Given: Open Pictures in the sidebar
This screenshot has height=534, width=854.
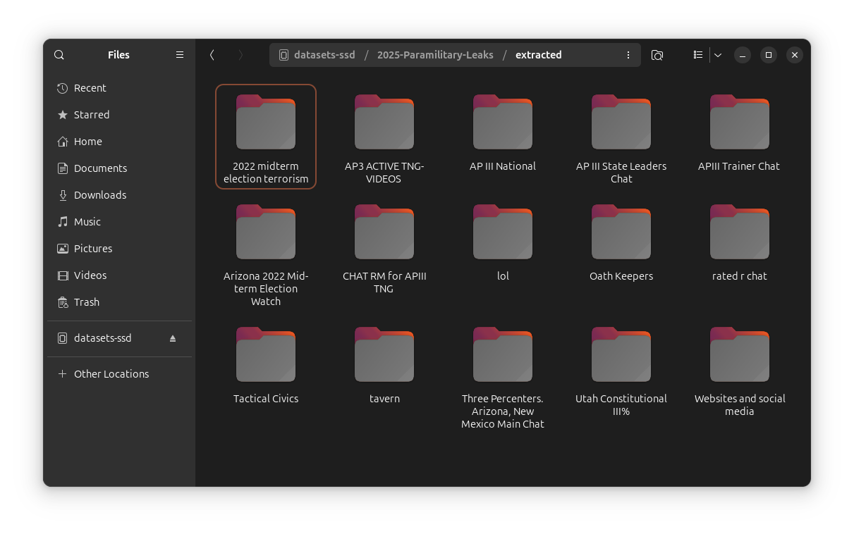Looking at the screenshot, I should (119, 249).
